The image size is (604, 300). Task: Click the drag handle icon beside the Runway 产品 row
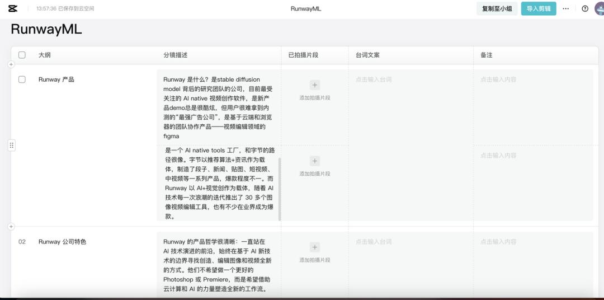pyautogui.click(x=12, y=146)
